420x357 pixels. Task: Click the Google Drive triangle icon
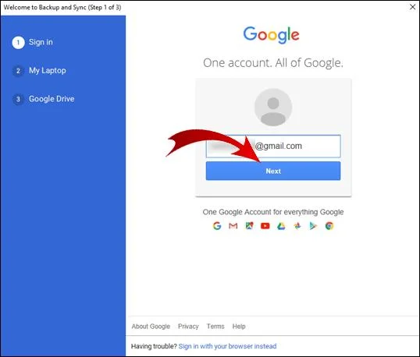[x=281, y=226]
